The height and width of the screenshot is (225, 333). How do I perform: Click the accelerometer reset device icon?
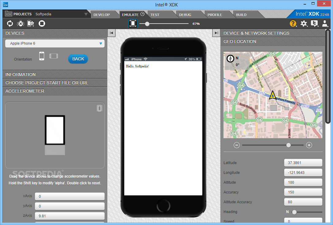(x=99, y=108)
